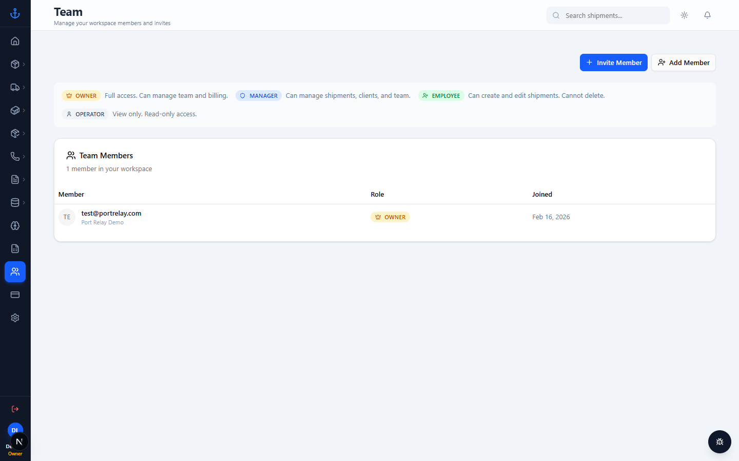Select the active Team users icon in the sidebar
The height and width of the screenshot is (461, 739).
click(15, 271)
